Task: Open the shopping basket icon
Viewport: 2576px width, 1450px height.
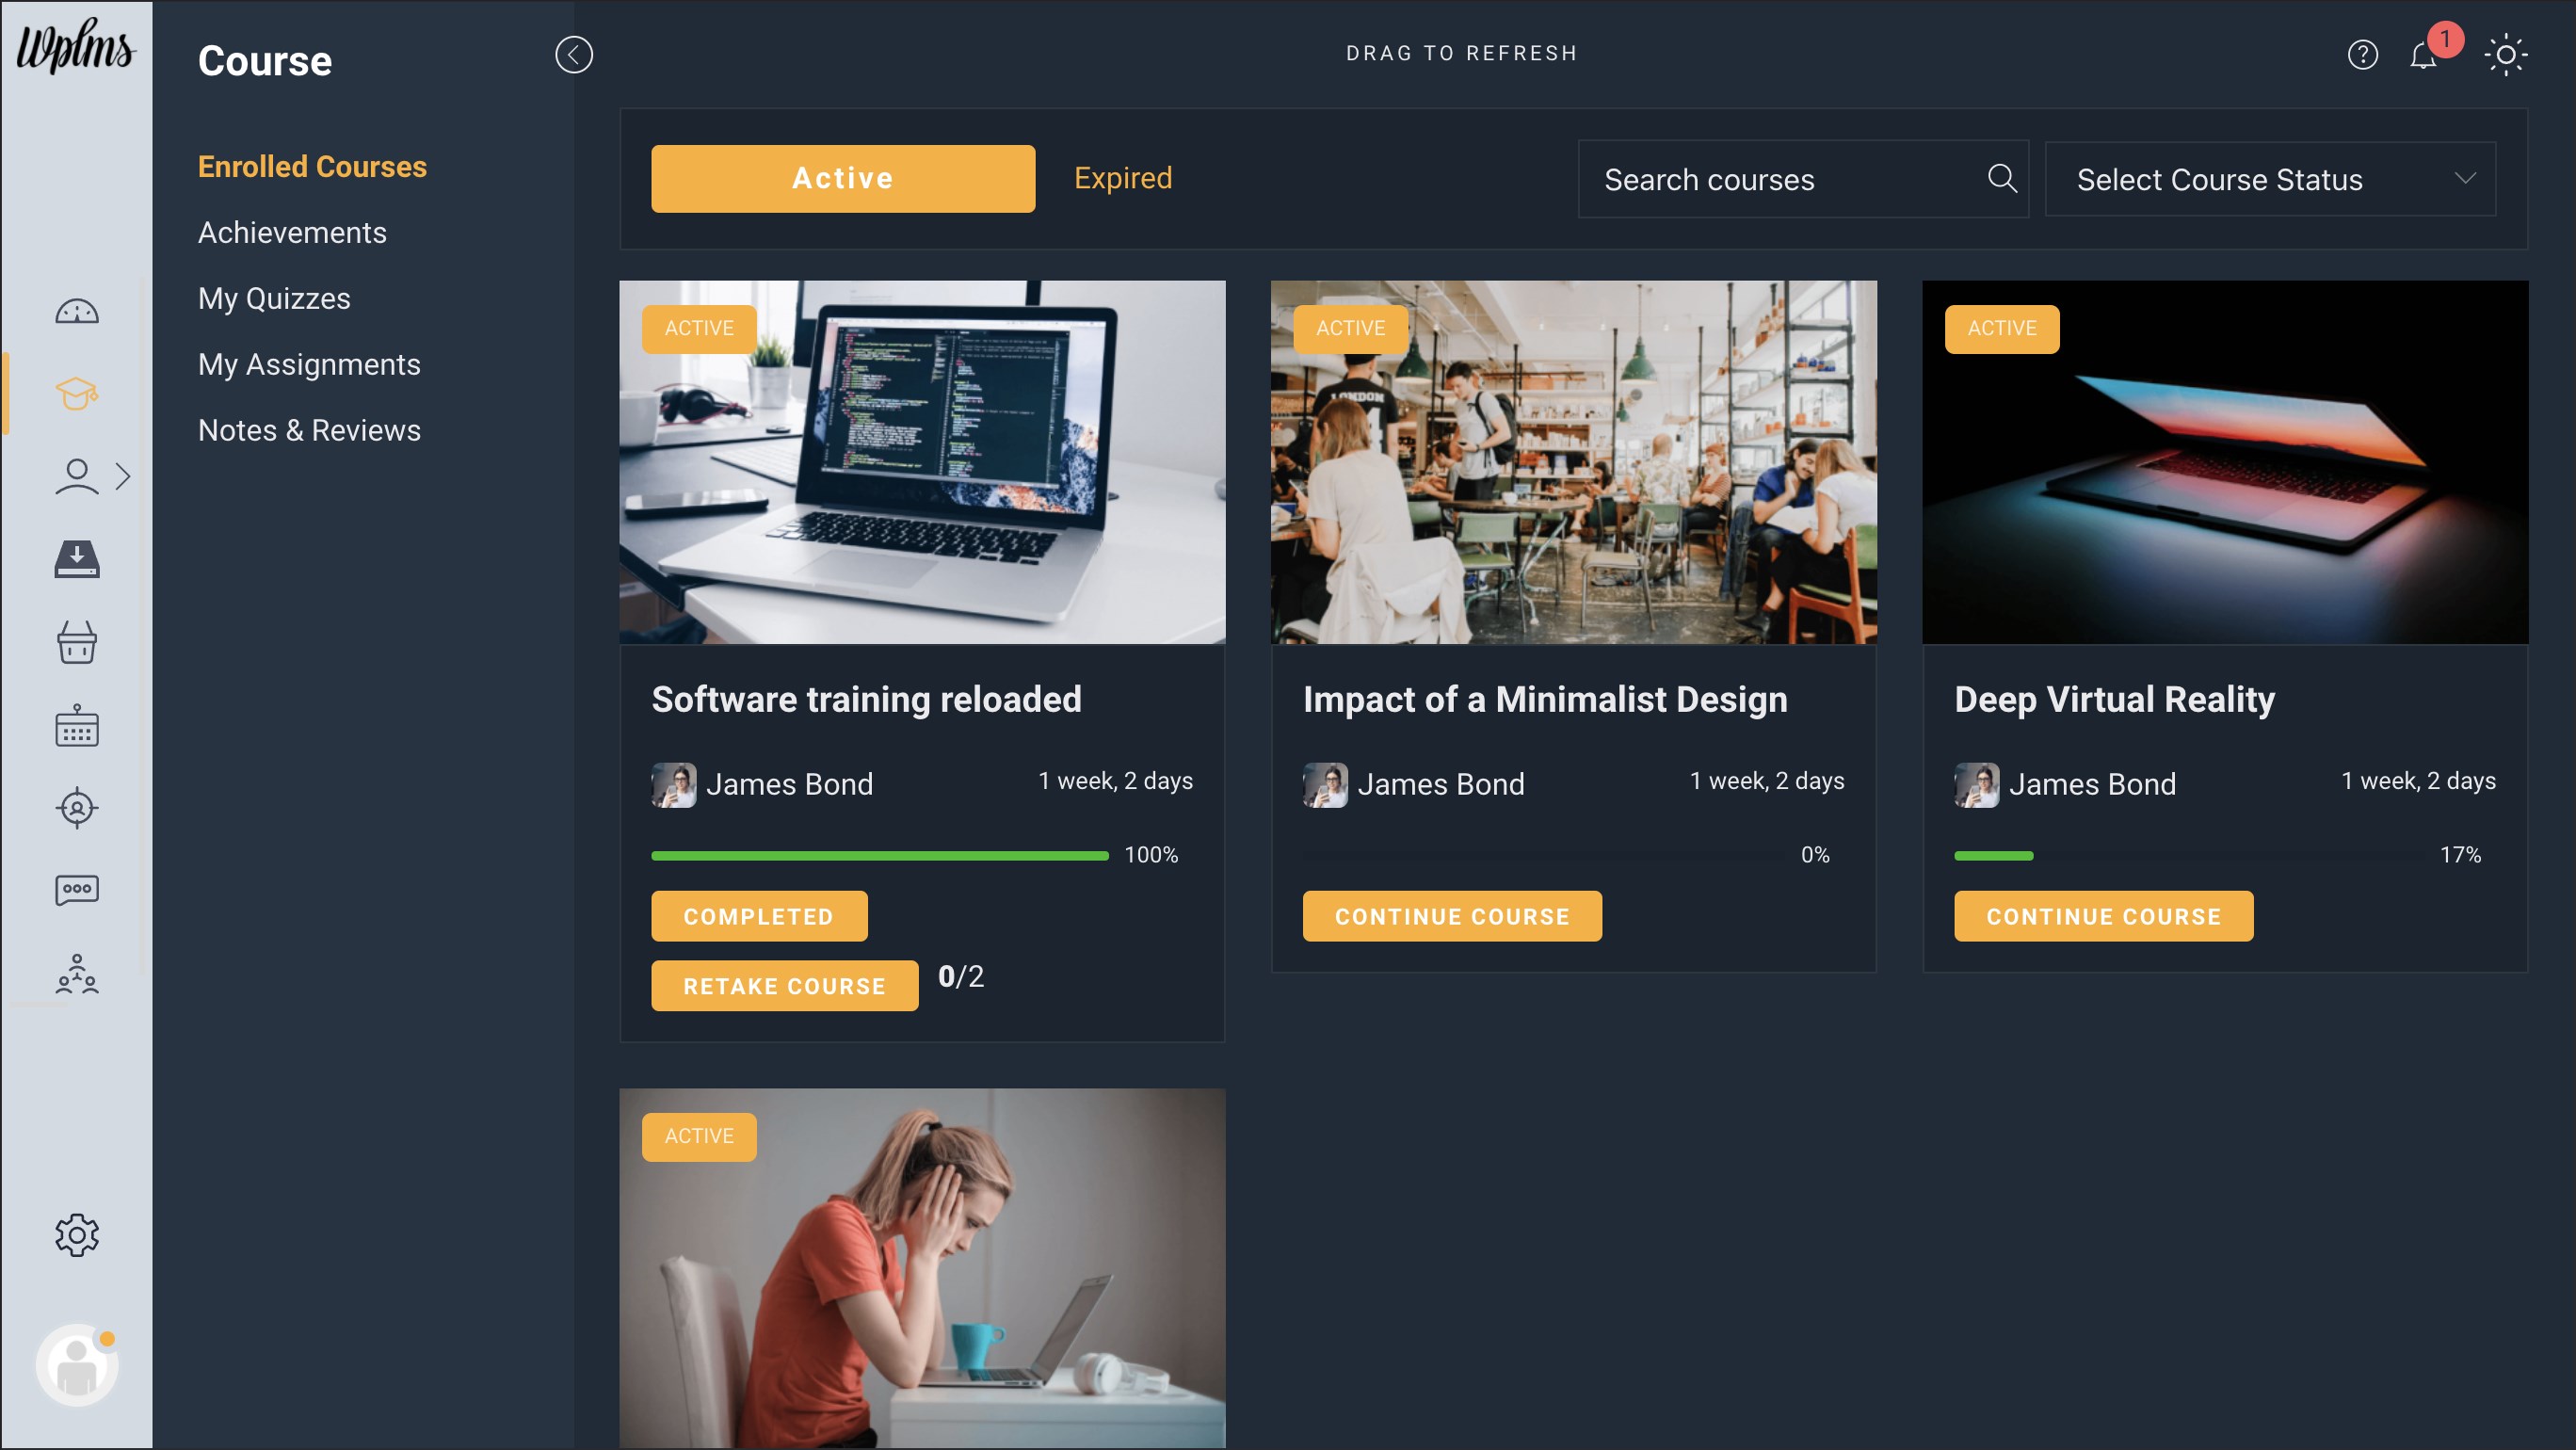Action: pos(76,642)
